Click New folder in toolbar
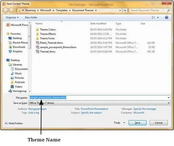The height and width of the screenshot is (146, 174). tap(31, 18)
